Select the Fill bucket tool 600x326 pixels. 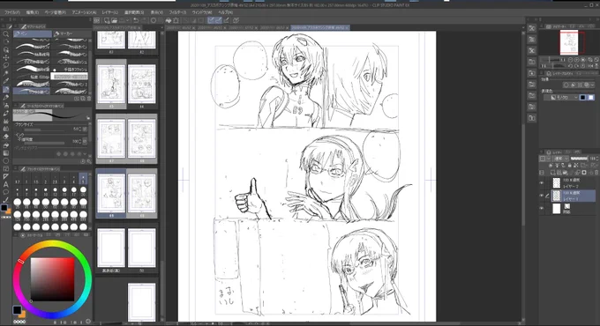[6, 145]
